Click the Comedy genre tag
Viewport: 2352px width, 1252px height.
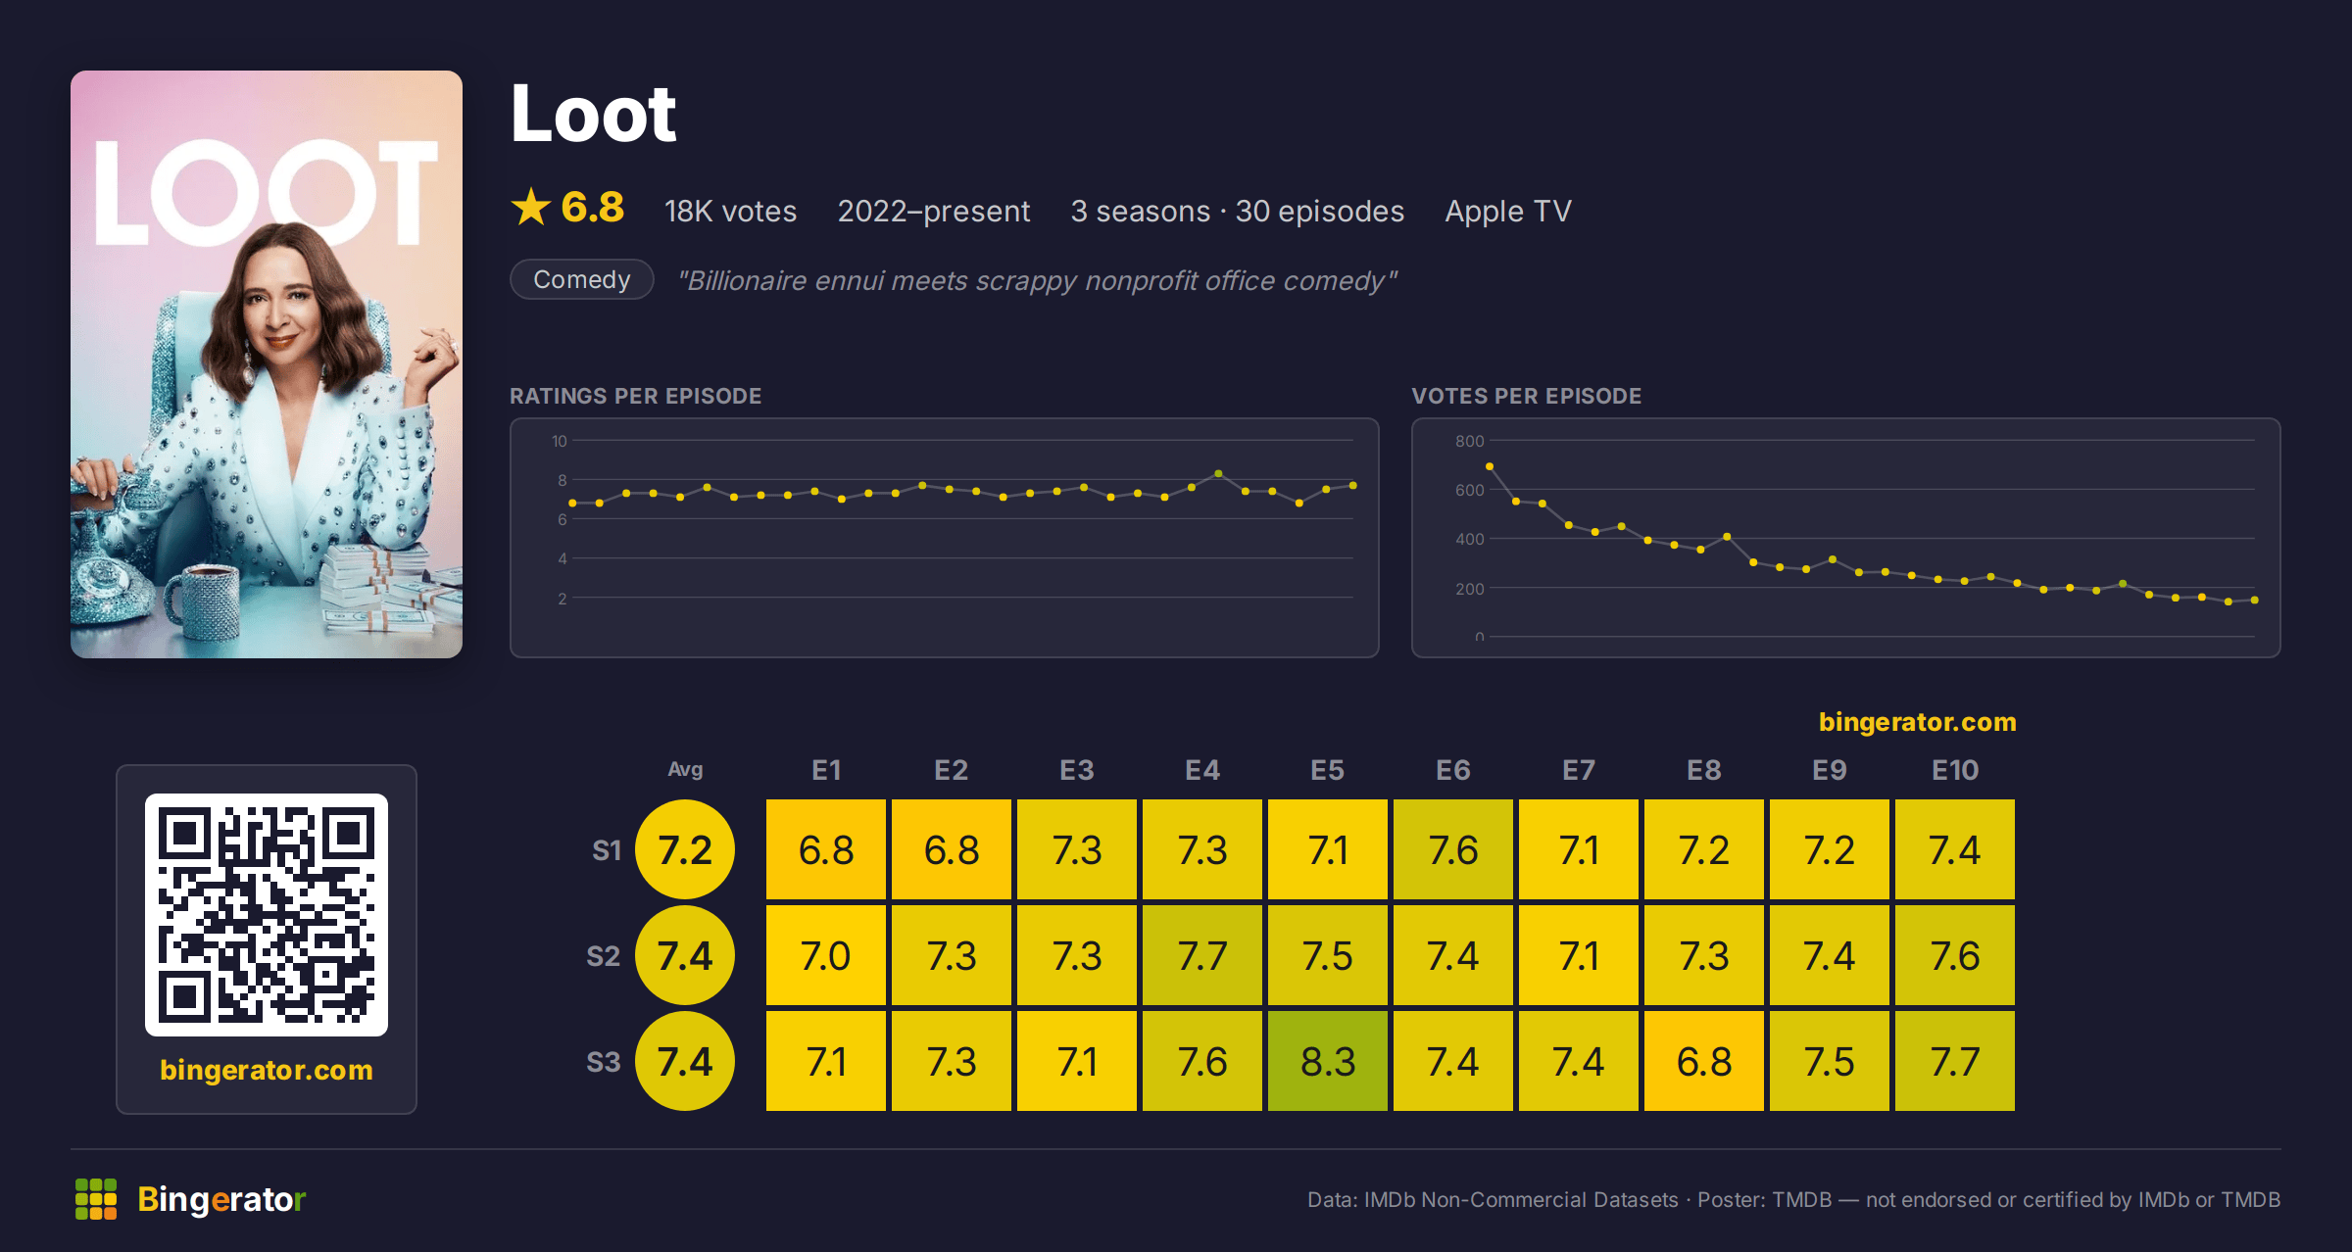coord(582,279)
